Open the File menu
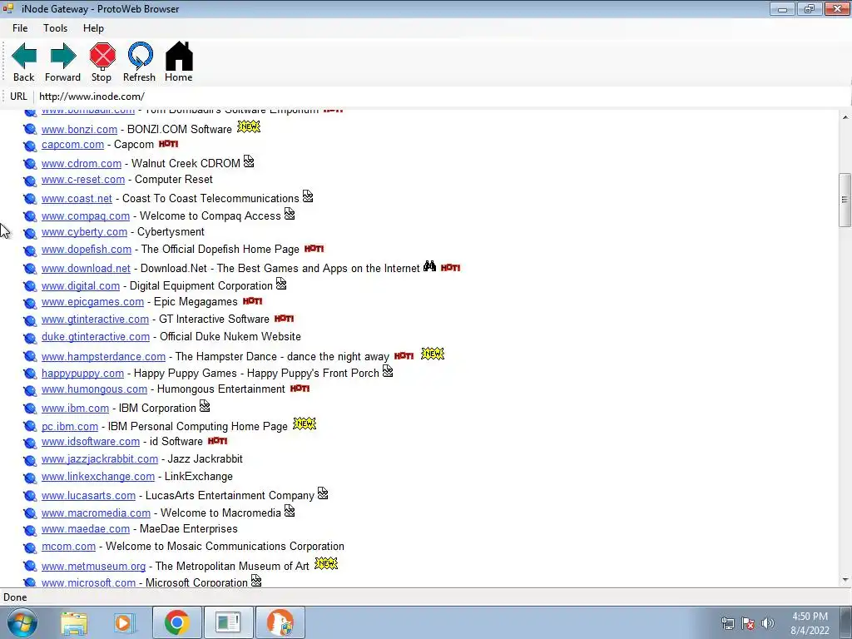This screenshot has height=639, width=852. [20, 28]
